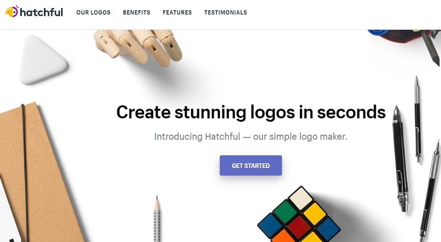Screen dimensions: 441x242
Task: Click the GET STARTED button
Action: 250,166
